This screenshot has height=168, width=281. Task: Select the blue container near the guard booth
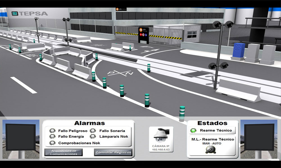tap(238, 50)
